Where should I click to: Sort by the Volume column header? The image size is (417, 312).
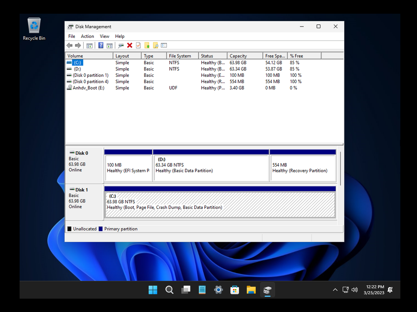89,56
